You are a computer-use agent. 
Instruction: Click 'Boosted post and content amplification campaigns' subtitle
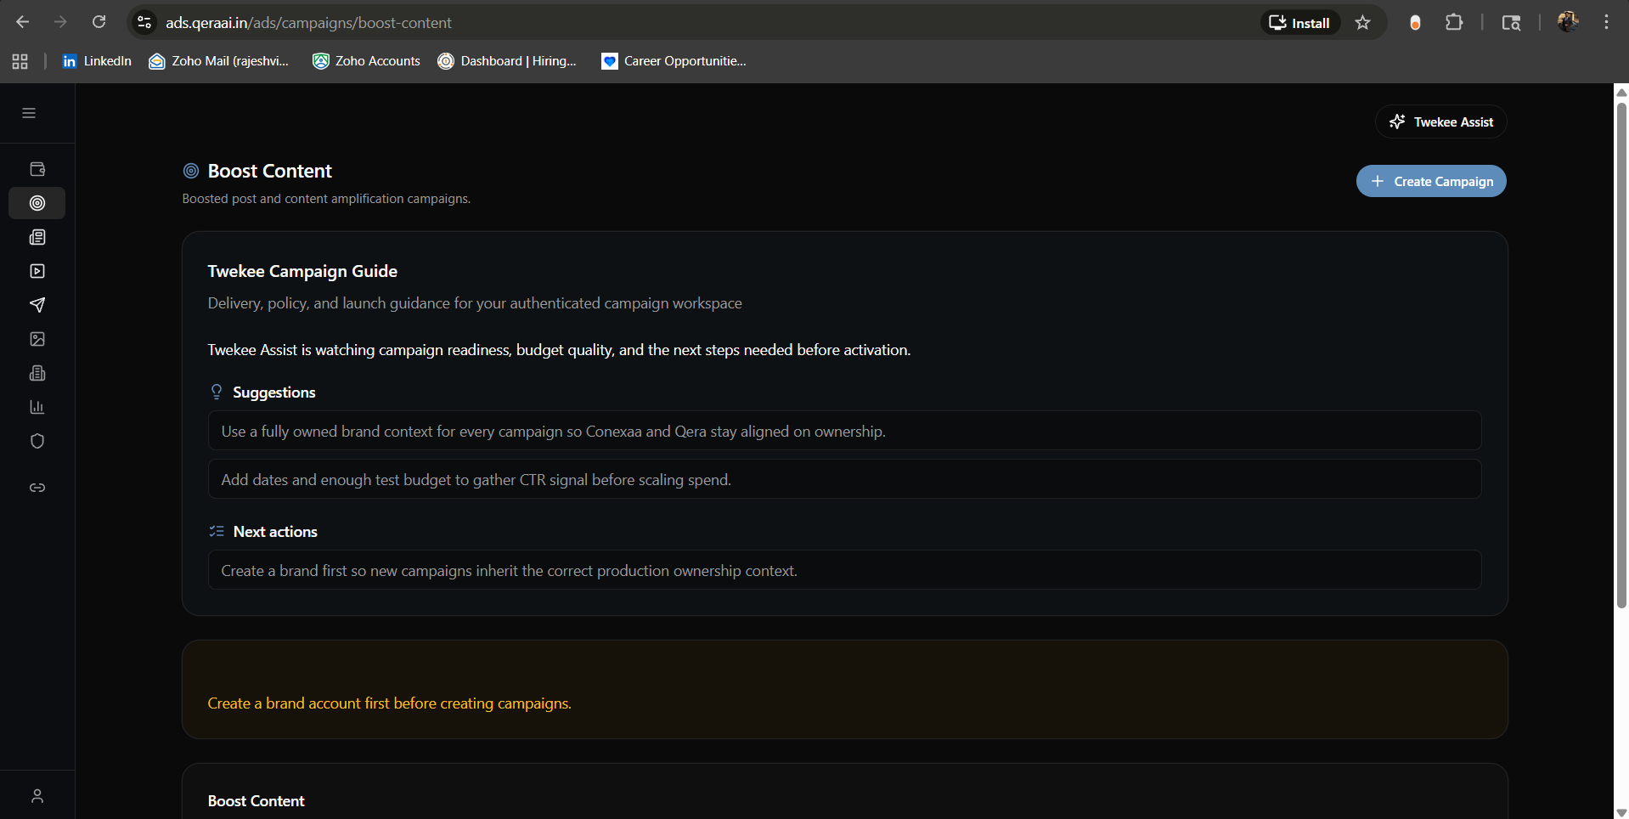326,199
